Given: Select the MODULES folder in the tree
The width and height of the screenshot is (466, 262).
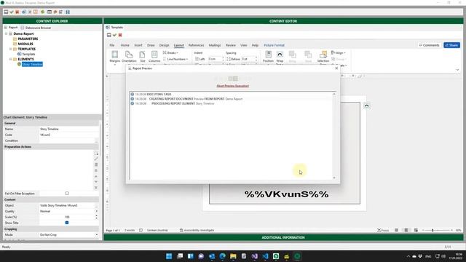Looking at the screenshot, I should coord(25,44).
